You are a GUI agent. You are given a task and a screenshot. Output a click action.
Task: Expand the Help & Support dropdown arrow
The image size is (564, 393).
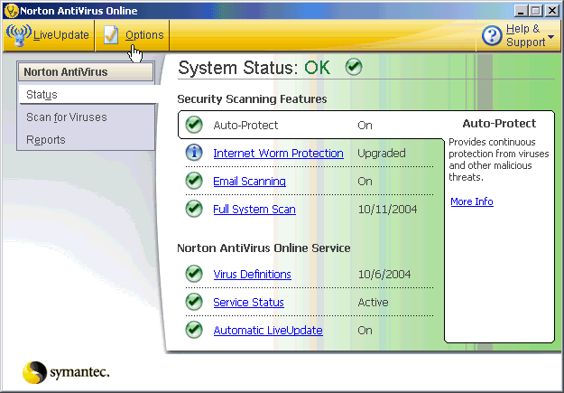pos(550,37)
